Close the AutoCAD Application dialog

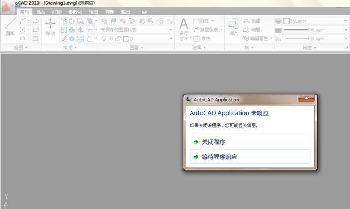click(306, 98)
